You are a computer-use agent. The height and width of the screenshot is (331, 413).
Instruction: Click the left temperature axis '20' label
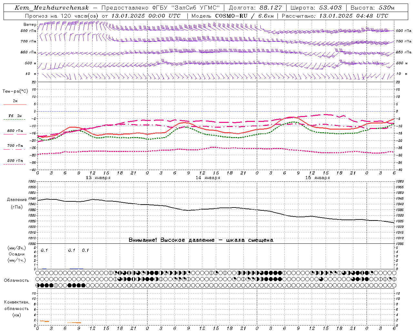click(34, 82)
